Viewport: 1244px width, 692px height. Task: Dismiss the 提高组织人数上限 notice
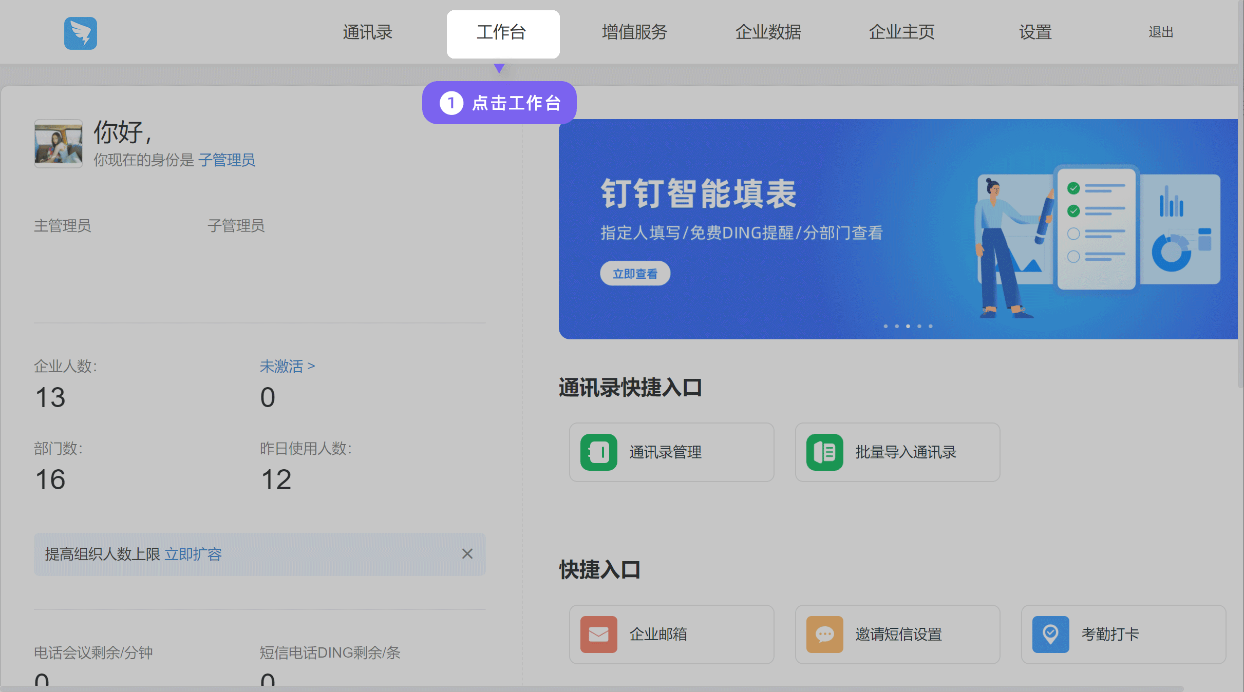pyautogui.click(x=467, y=554)
